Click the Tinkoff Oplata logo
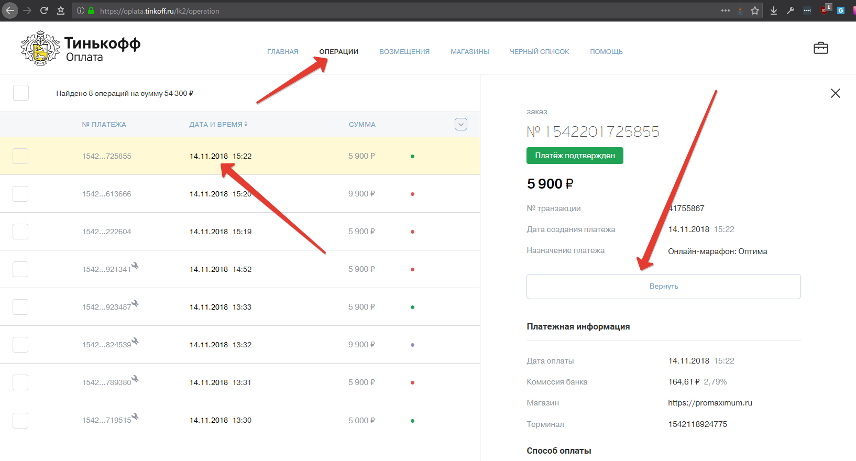 point(81,49)
